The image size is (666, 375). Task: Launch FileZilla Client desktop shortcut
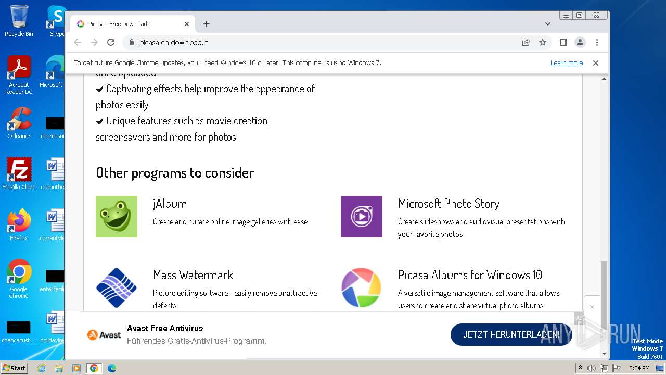point(19,174)
